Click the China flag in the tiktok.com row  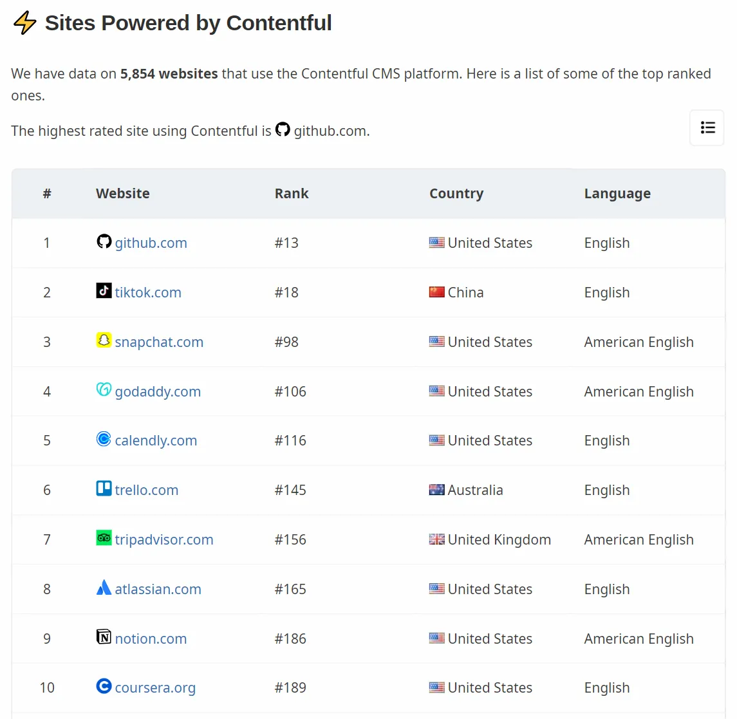pos(436,292)
